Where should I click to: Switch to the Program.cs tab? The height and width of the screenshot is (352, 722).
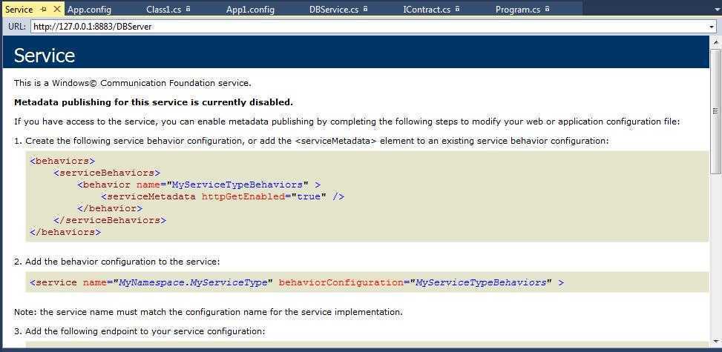517,9
